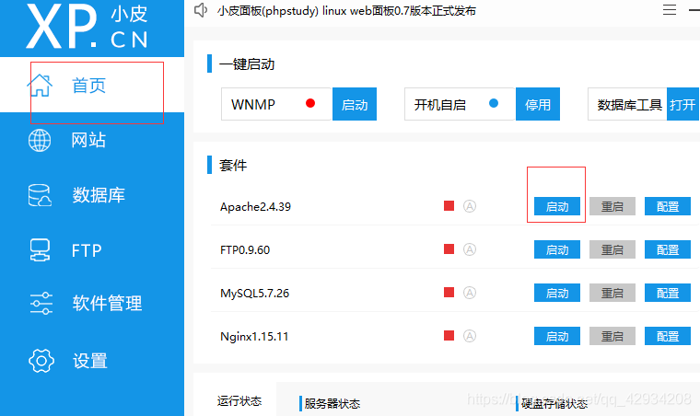This screenshot has height=416, width=700.
Task: Start FTP0.9.60 with 启动
Action: click(x=557, y=249)
